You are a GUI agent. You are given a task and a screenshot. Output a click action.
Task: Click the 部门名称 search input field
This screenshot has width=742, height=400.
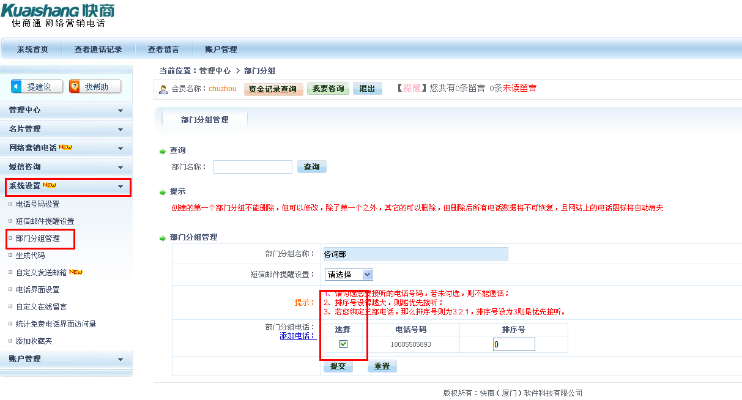(x=253, y=167)
